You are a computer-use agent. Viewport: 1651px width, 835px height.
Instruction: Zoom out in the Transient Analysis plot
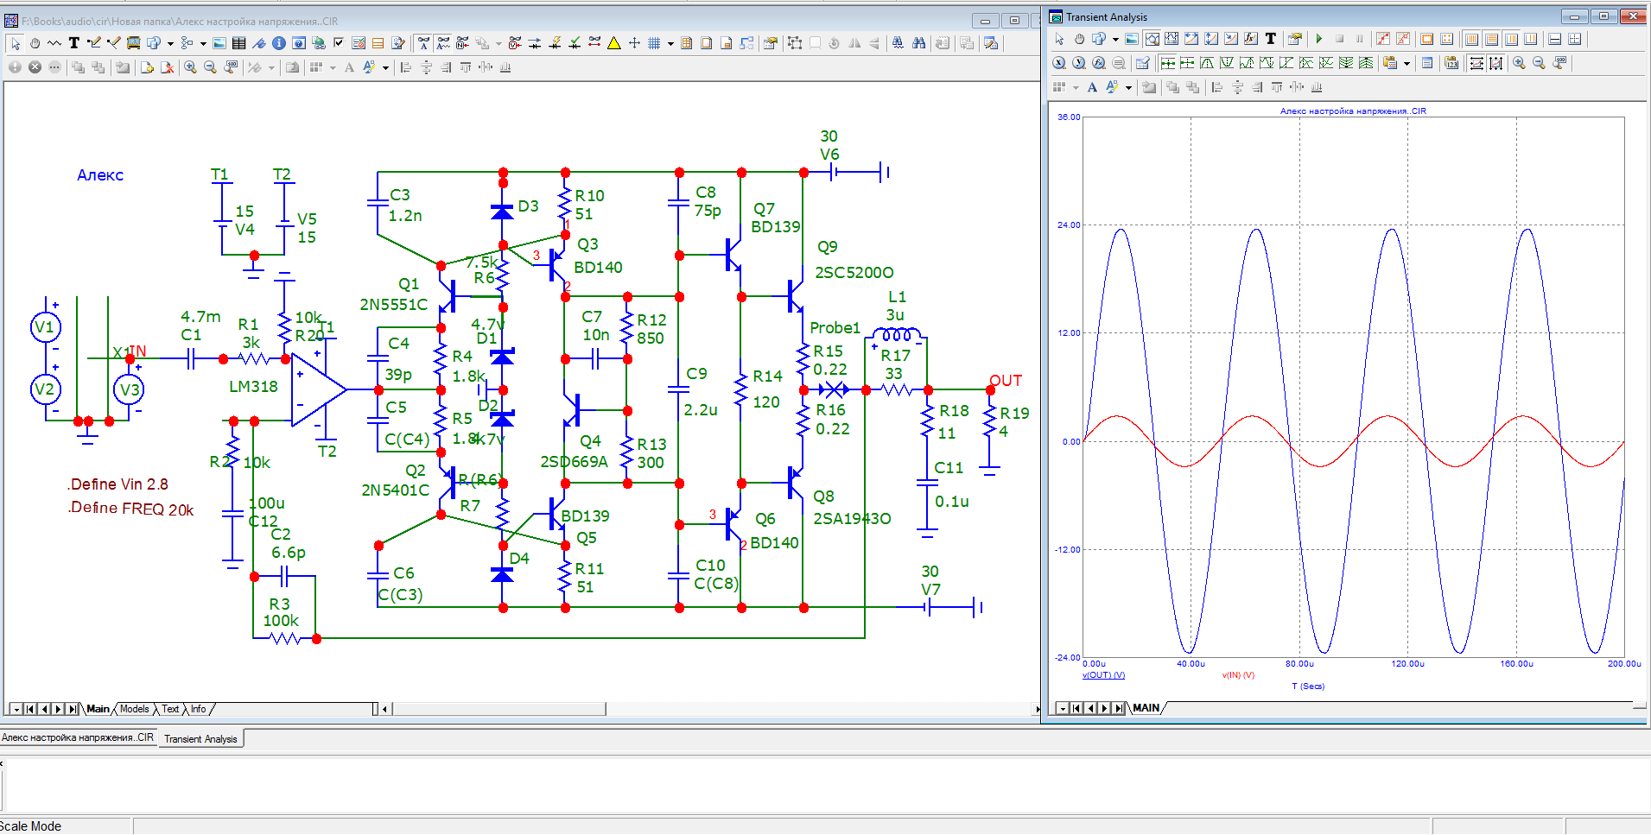tap(1539, 63)
